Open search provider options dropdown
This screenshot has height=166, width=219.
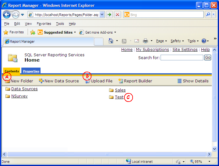[214, 14]
